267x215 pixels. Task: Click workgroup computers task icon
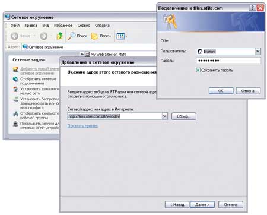click(15, 113)
